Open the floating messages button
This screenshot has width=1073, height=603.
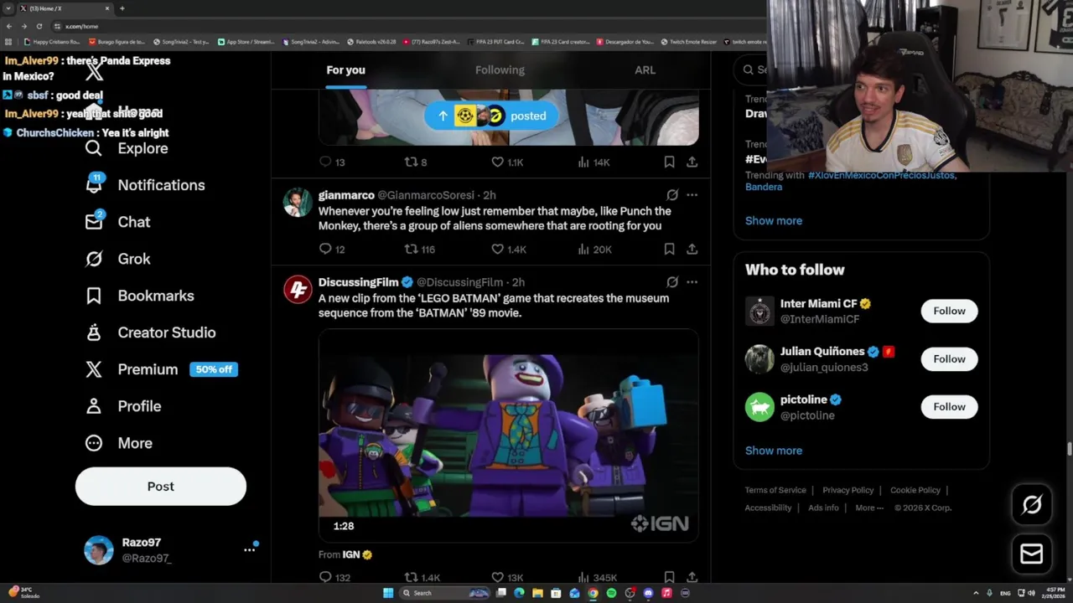point(1032,554)
